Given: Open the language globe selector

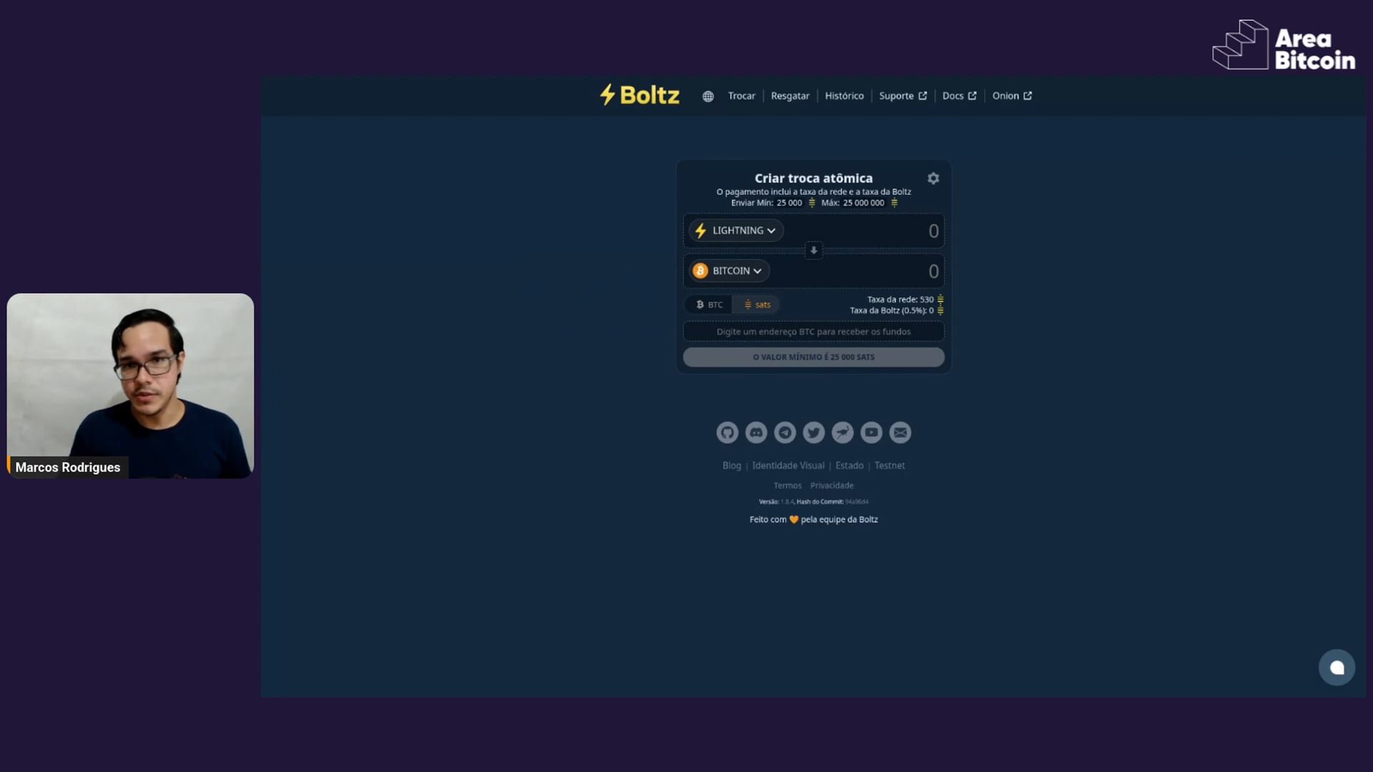Looking at the screenshot, I should [708, 96].
